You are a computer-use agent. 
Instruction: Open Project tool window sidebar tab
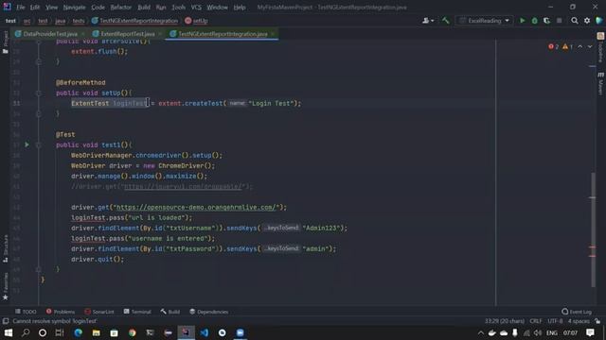click(x=6, y=42)
